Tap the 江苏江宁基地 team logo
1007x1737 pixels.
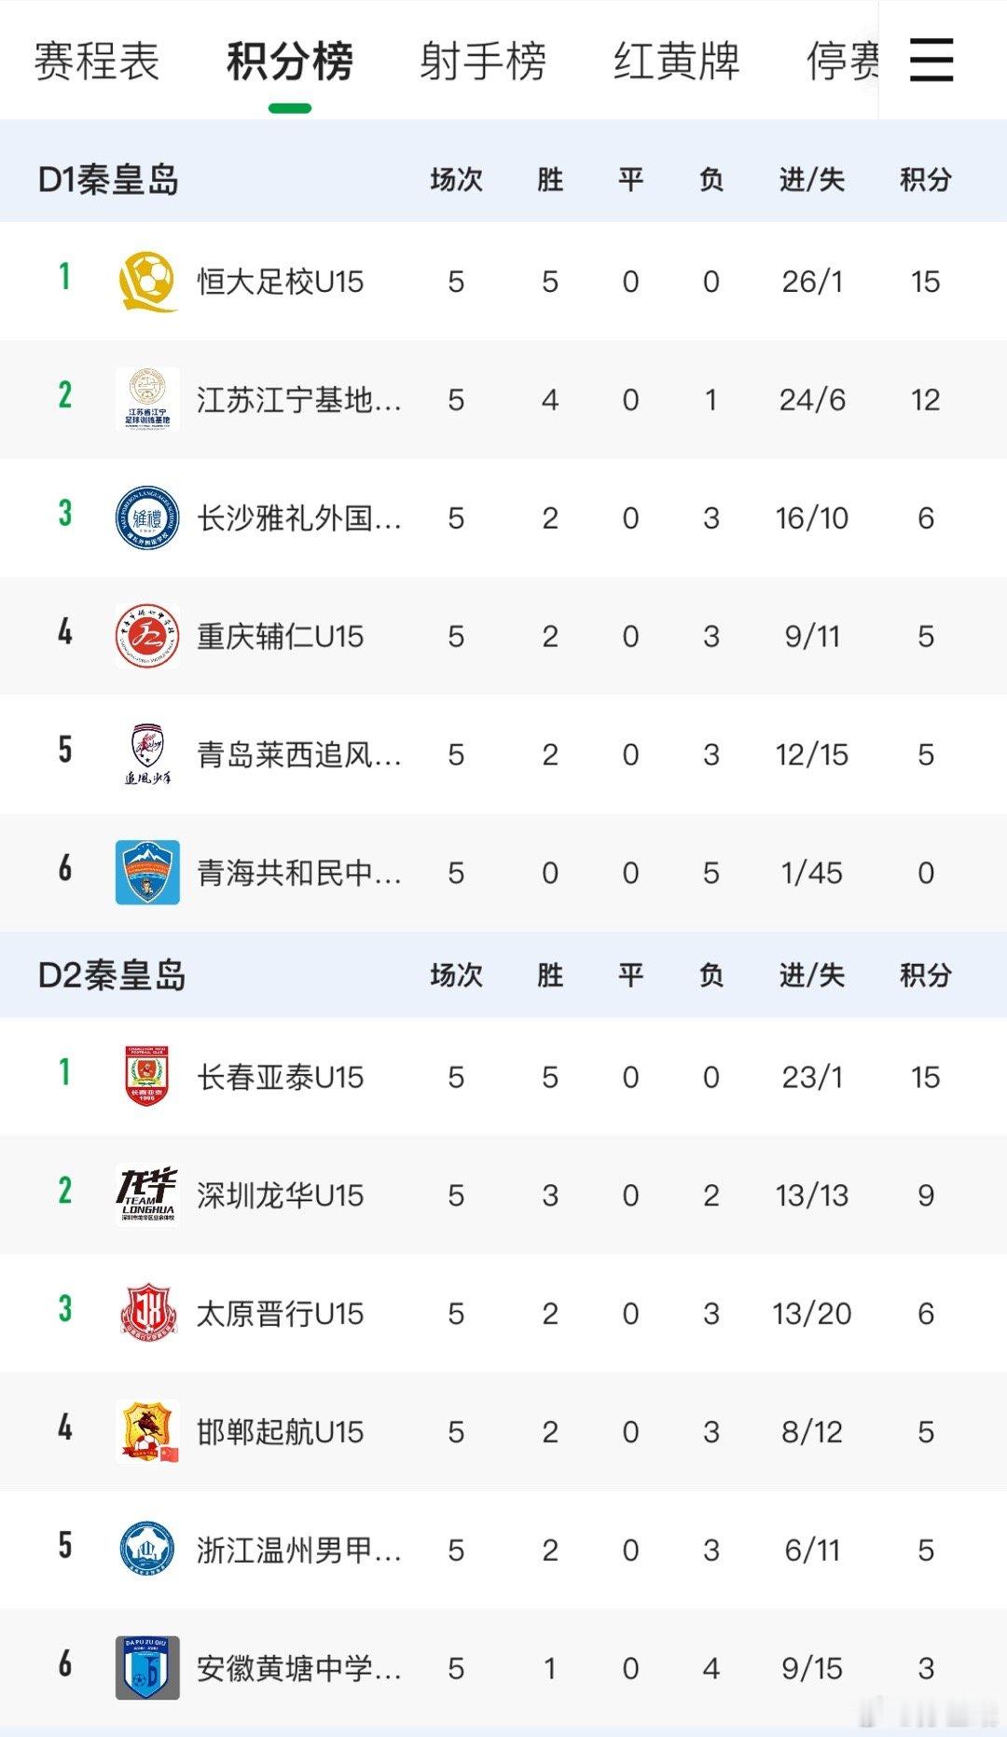point(147,399)
